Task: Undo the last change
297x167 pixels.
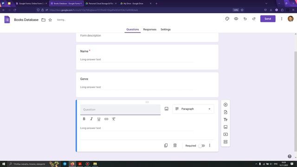Action: [x=245, y=19]
